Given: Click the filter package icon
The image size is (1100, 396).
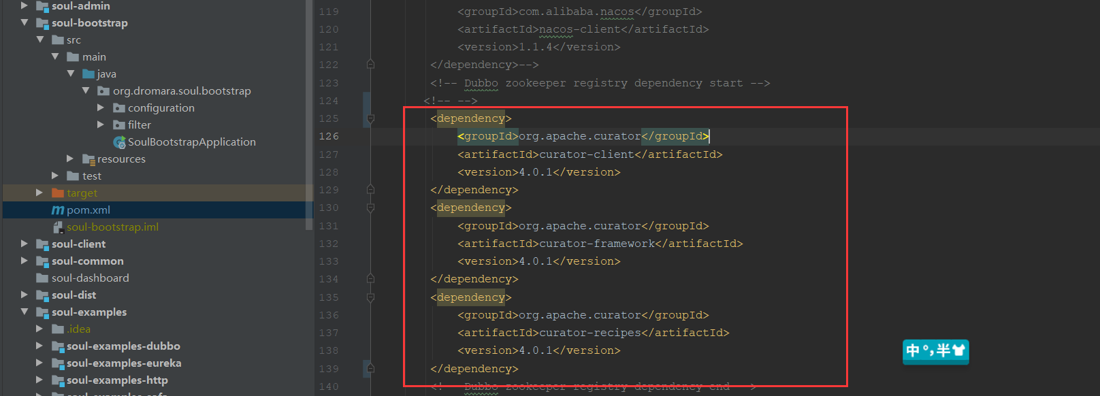Looking at the screenshot, I should tap(119, 125).
